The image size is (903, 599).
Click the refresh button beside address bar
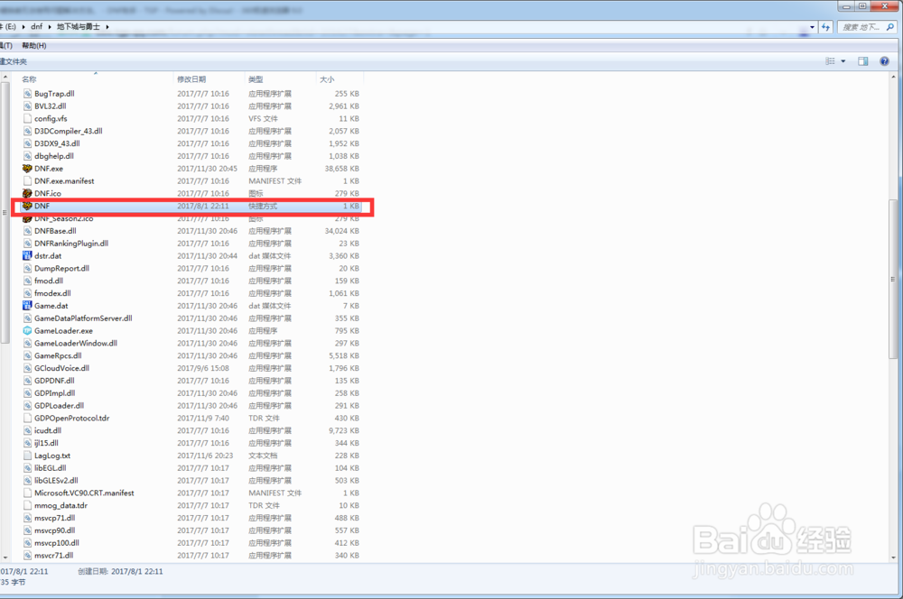[x=826, y=27]
